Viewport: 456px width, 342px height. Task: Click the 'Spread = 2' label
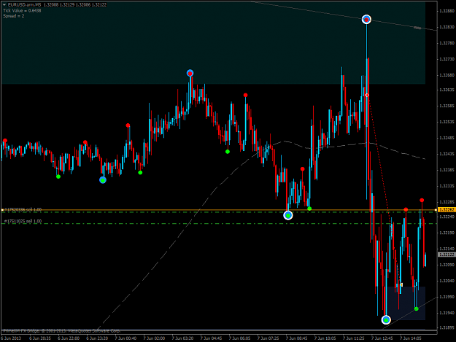(x=14, y=16)
